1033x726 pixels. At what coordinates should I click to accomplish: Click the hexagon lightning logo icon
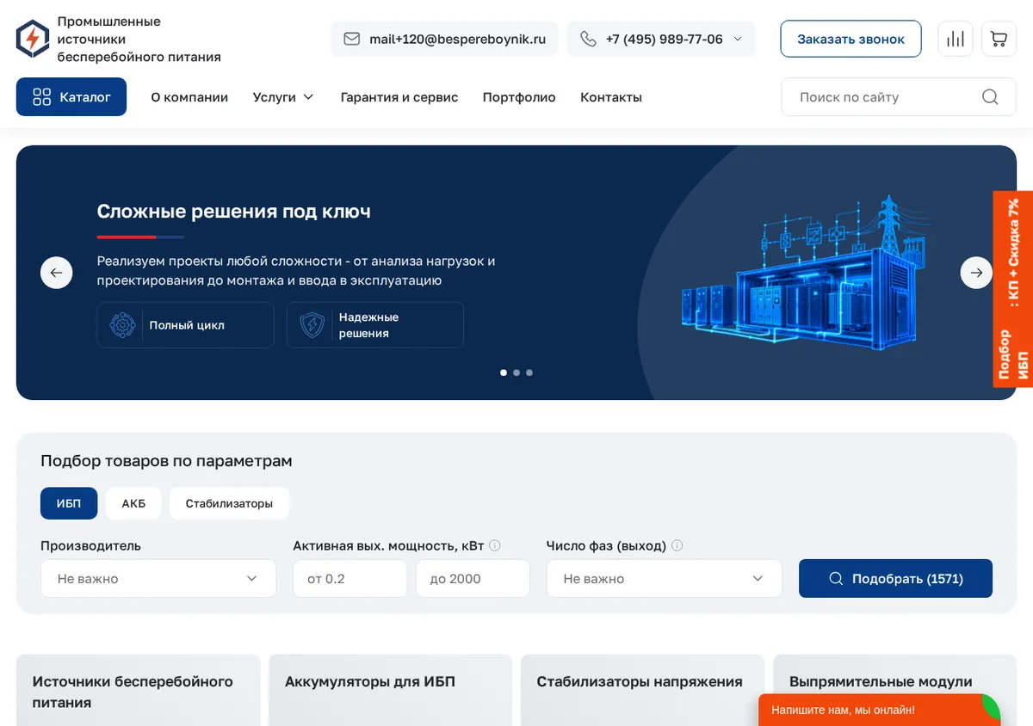click(33, 39)
